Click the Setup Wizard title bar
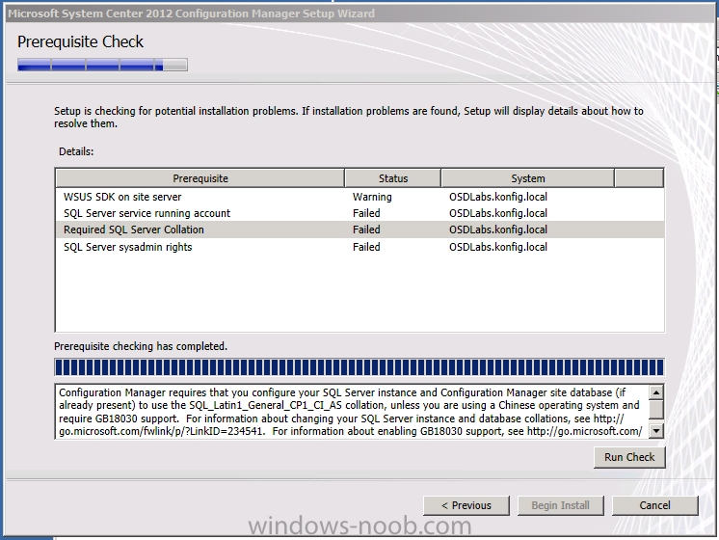719x540 pixels. (x=359, y=13)
